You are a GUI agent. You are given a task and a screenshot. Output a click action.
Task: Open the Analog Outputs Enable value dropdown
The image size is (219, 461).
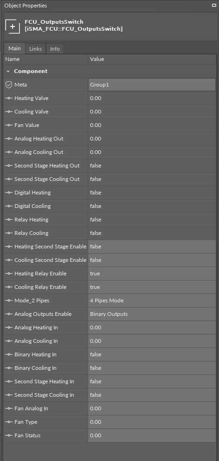[x=152, y=314]
